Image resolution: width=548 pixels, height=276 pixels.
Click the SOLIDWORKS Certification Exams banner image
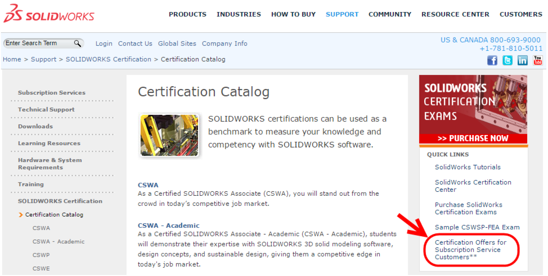click(x=473, y=104)
